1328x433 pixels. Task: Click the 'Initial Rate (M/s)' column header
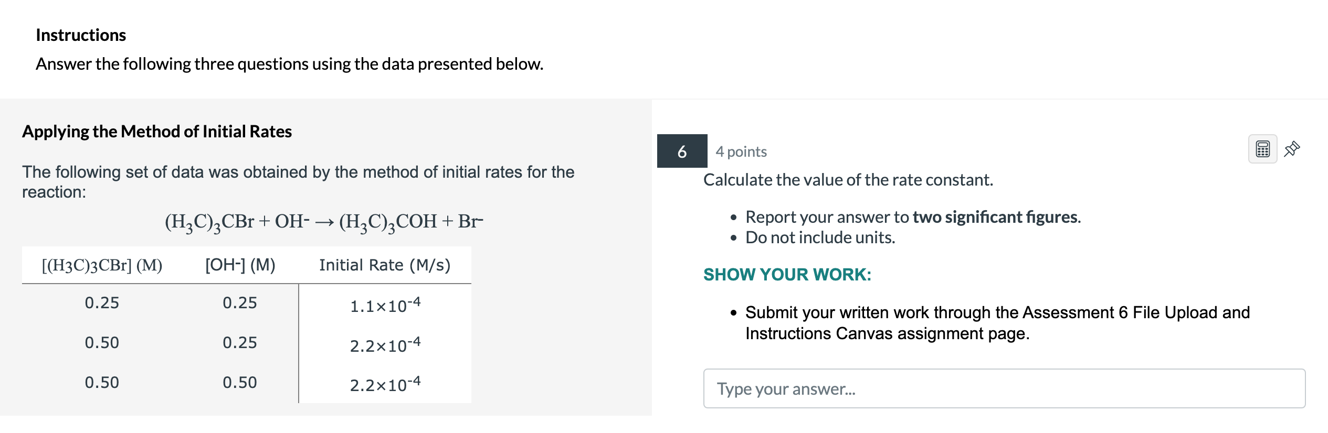tap(385, 265)
